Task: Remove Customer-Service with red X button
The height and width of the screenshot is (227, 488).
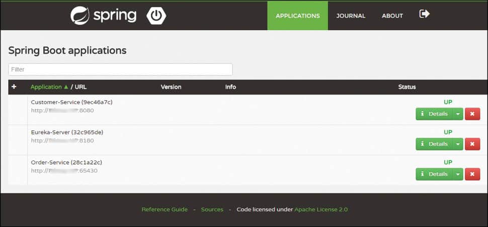Action: [472, 114]
